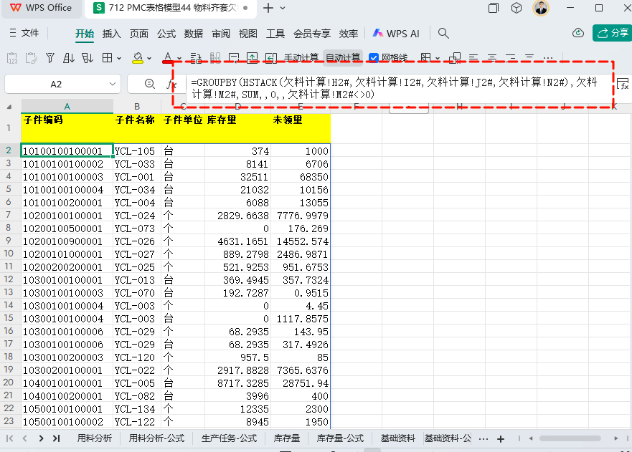
Task: Switch to the 插入 ribbon tab
Action: [112, 34]
